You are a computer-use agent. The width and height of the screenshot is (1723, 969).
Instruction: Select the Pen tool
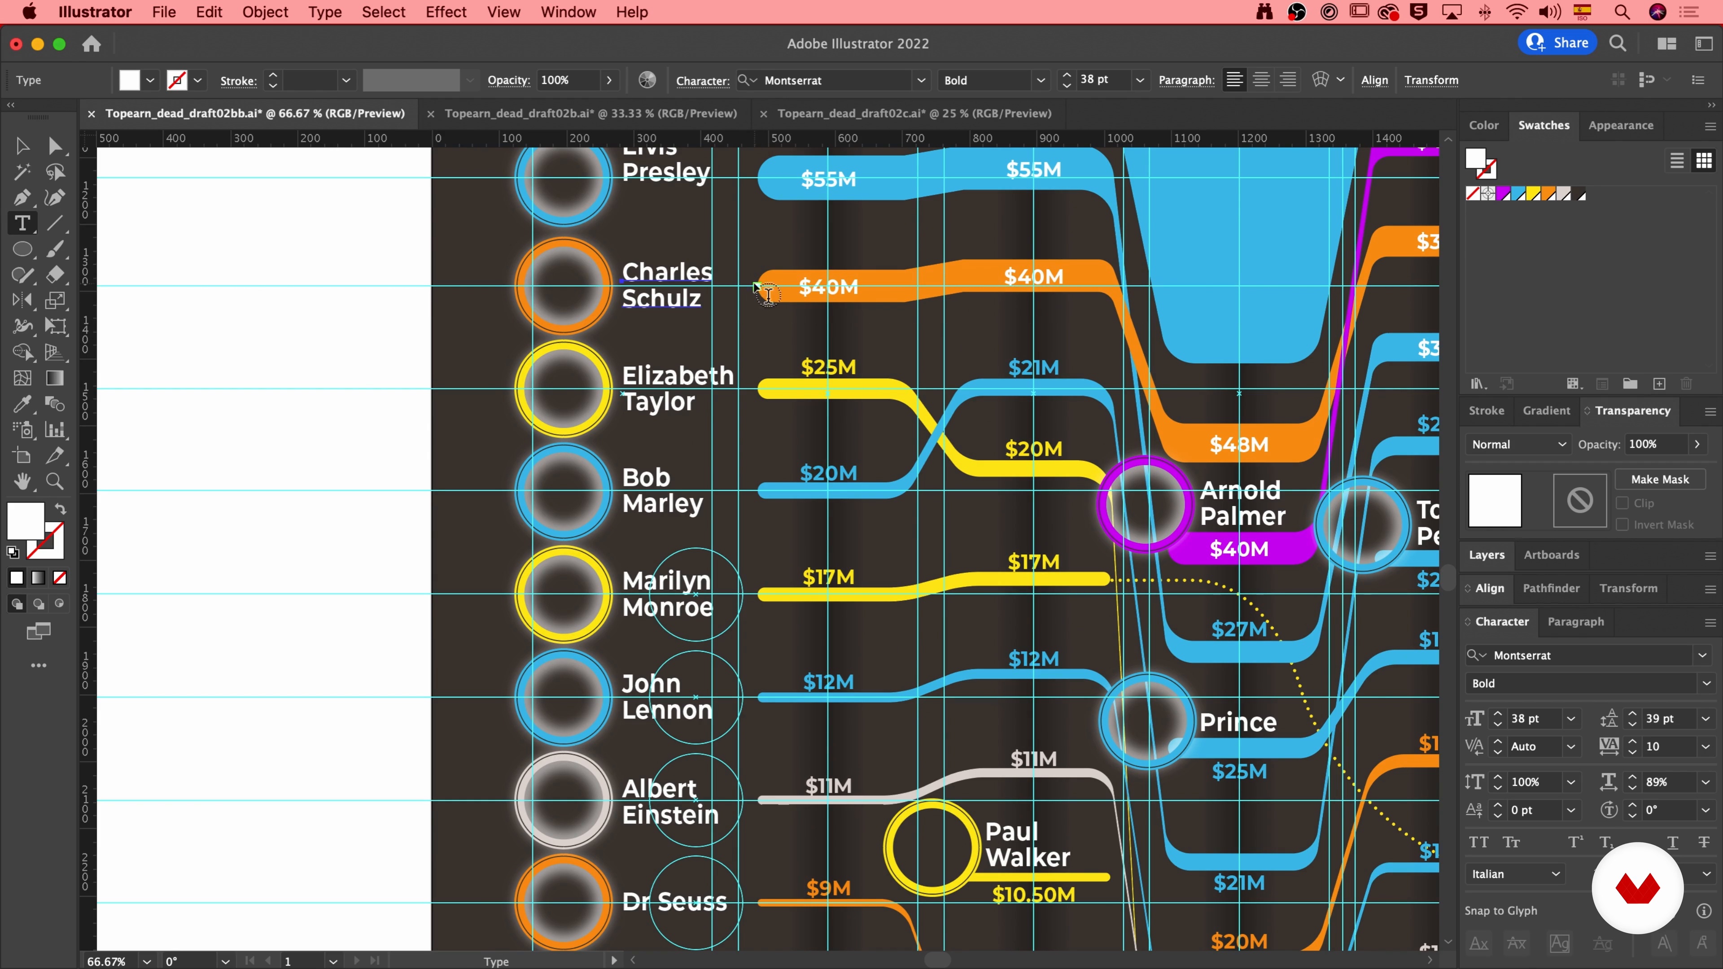pos(22,197)
